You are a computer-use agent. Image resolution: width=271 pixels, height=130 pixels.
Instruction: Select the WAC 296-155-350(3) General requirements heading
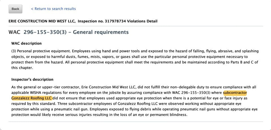(x=68, y=32)
